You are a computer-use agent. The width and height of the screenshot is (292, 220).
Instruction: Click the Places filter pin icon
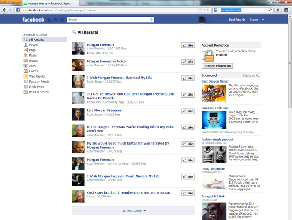(x=26, y=55)
